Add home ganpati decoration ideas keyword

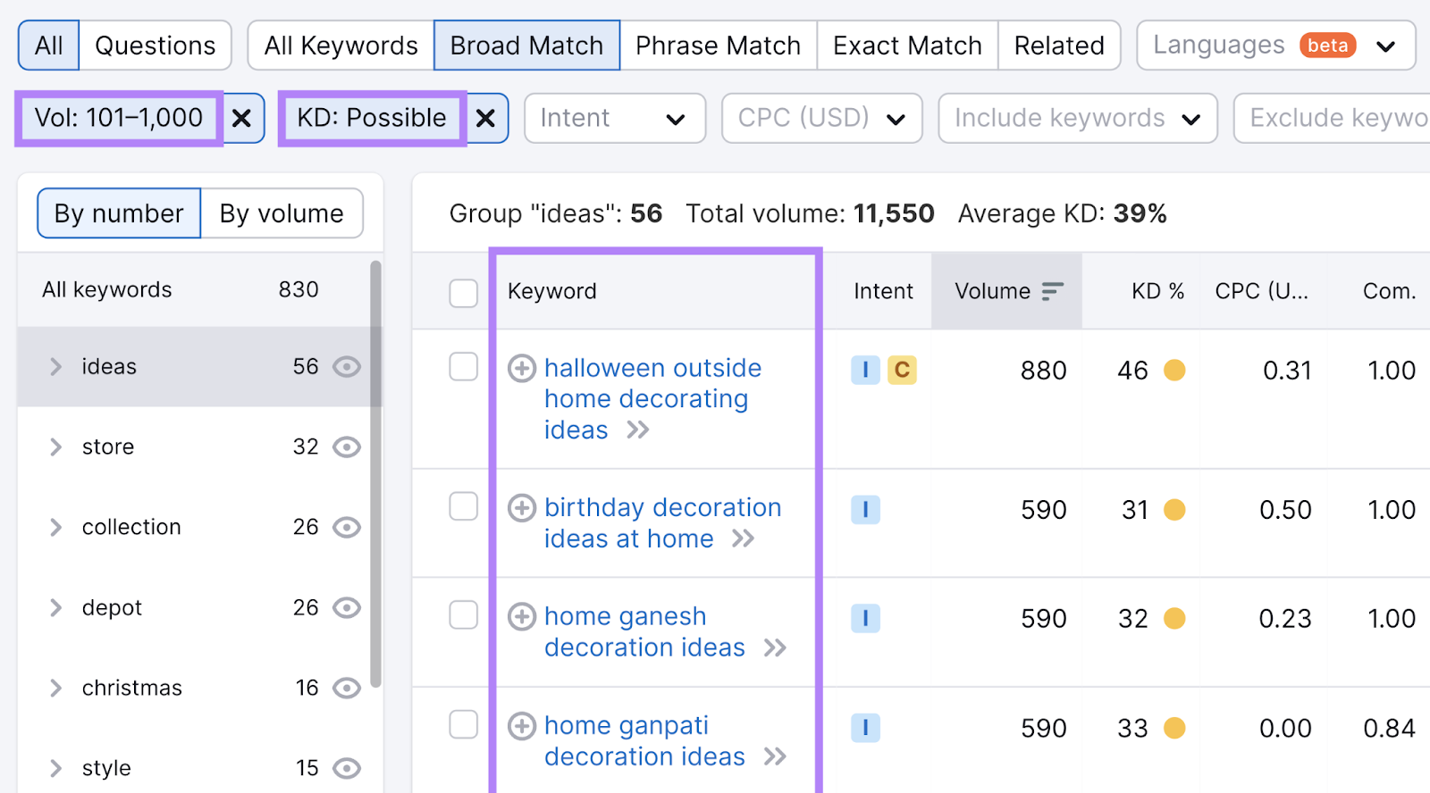pyautogui.click(x=522, y=726)
